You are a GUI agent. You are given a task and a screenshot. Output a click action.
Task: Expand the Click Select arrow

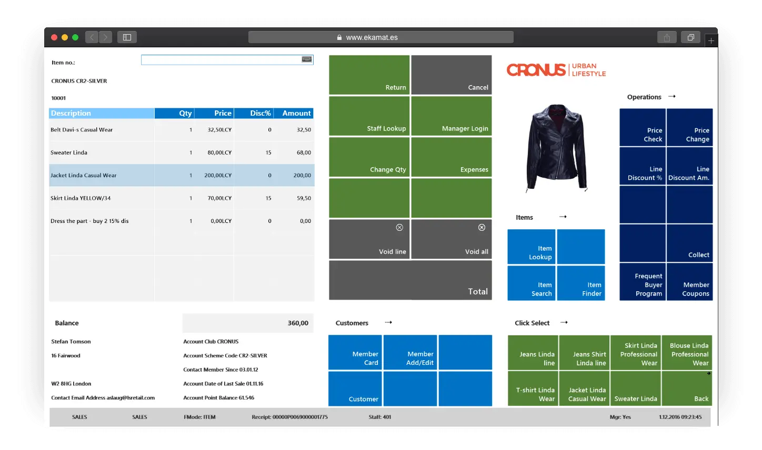(564, 322)
